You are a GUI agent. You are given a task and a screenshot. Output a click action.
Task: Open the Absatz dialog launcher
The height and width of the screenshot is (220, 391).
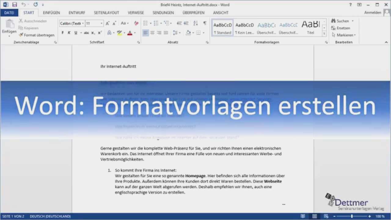pyautogui.click(x=207, y=42)
